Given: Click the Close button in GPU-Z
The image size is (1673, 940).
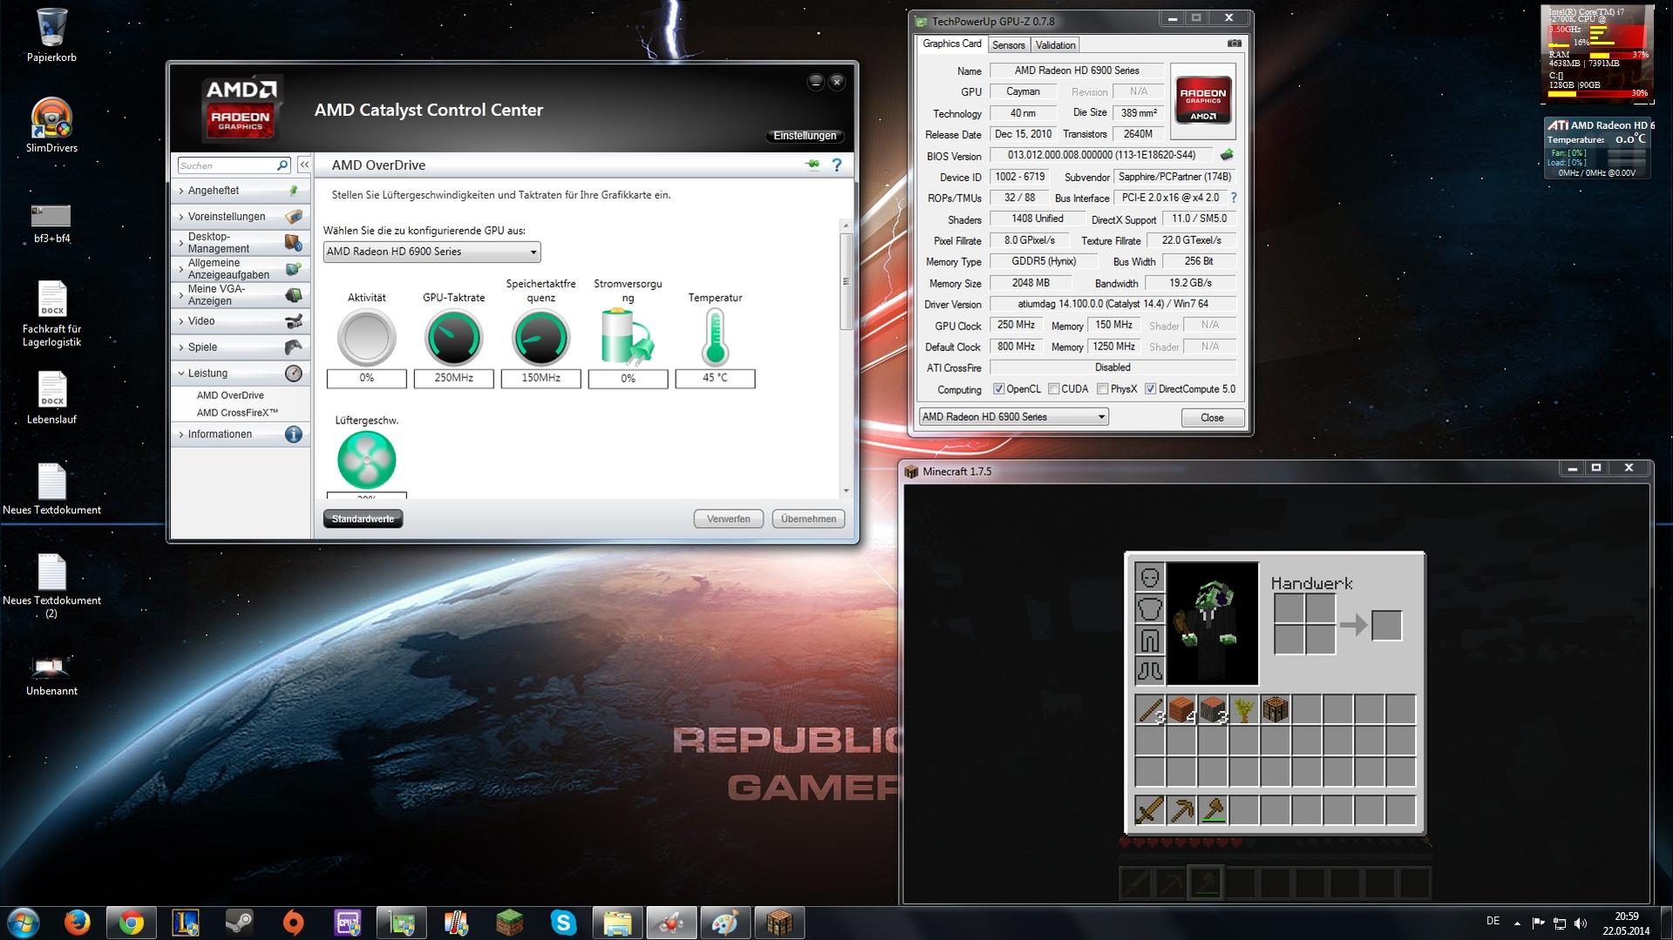Looking at the screenshot, I should click(1212, 417).
